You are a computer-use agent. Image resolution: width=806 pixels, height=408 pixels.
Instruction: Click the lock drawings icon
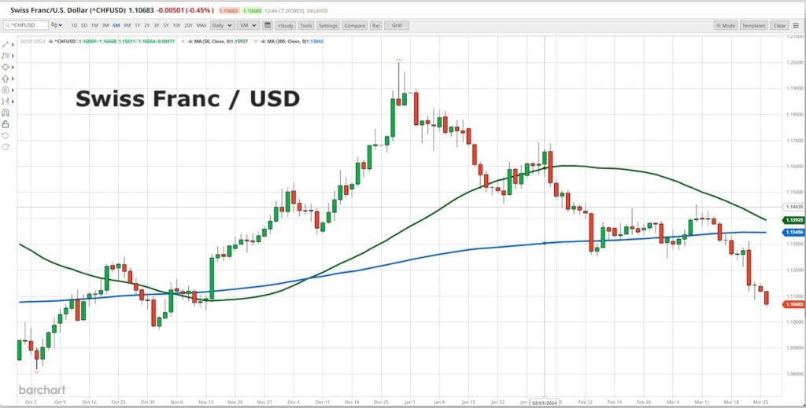pyautogui.click(x=6, y=123)
